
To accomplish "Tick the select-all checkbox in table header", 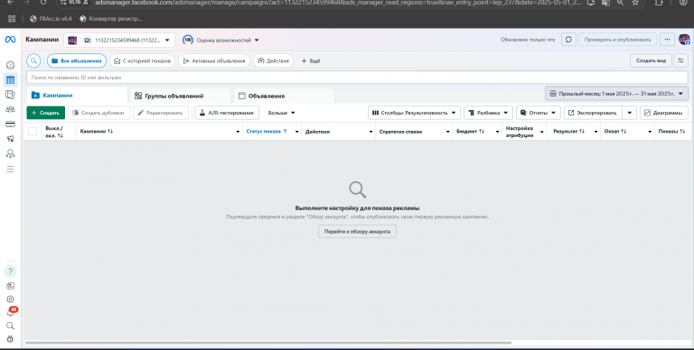I will pyautogui.click(x=33, y=132).
